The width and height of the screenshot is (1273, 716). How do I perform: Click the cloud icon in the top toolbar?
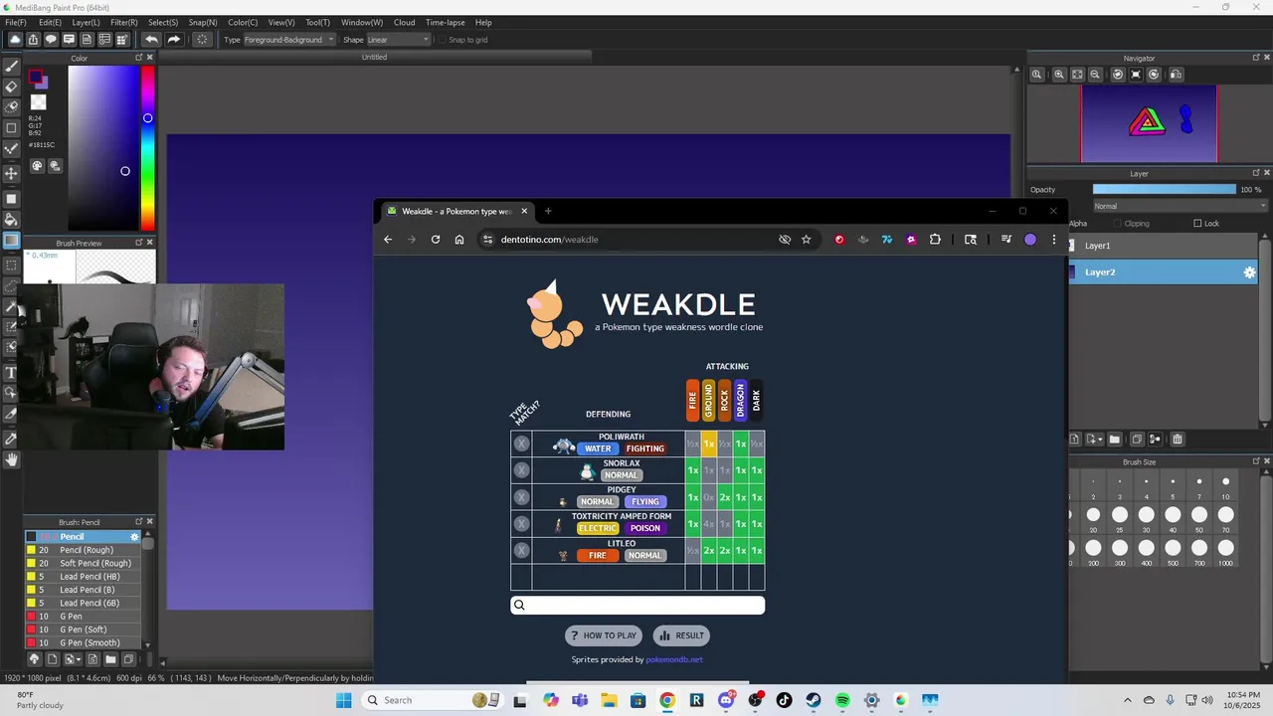(15, 40)
